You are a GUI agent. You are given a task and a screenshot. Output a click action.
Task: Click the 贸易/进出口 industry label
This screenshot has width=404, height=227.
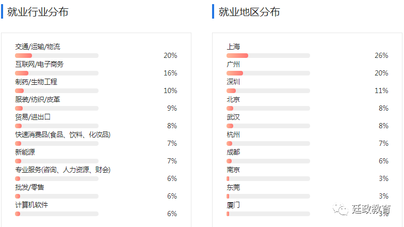click(x=33, y=117)
